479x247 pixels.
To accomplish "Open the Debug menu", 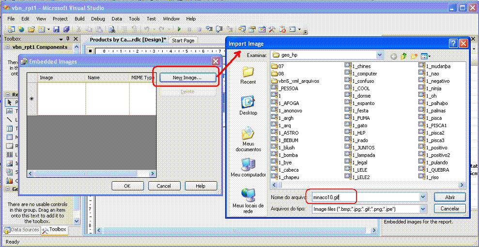I will point(98,18).
